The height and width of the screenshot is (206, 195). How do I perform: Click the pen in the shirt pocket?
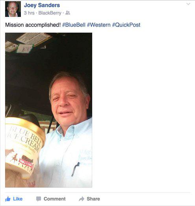coord(76,169)
